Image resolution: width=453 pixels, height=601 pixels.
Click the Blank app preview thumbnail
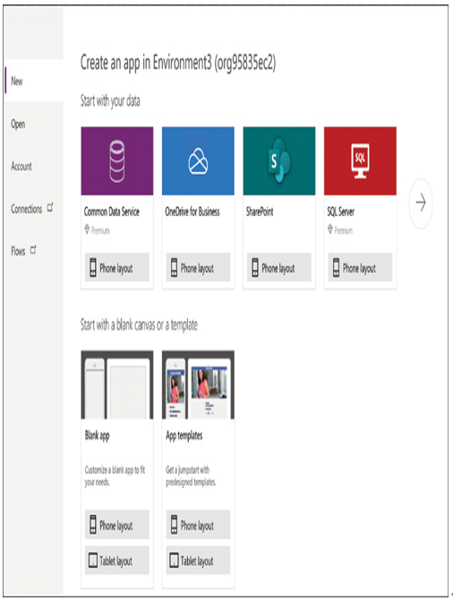point(117,385)
